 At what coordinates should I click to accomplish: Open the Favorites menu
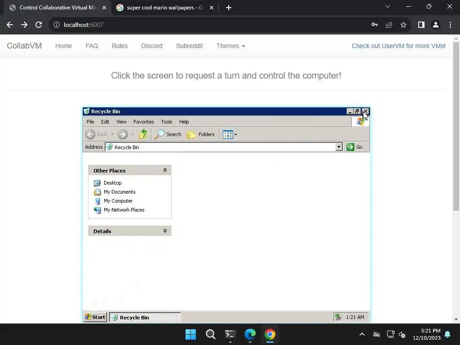click(143, 122)
